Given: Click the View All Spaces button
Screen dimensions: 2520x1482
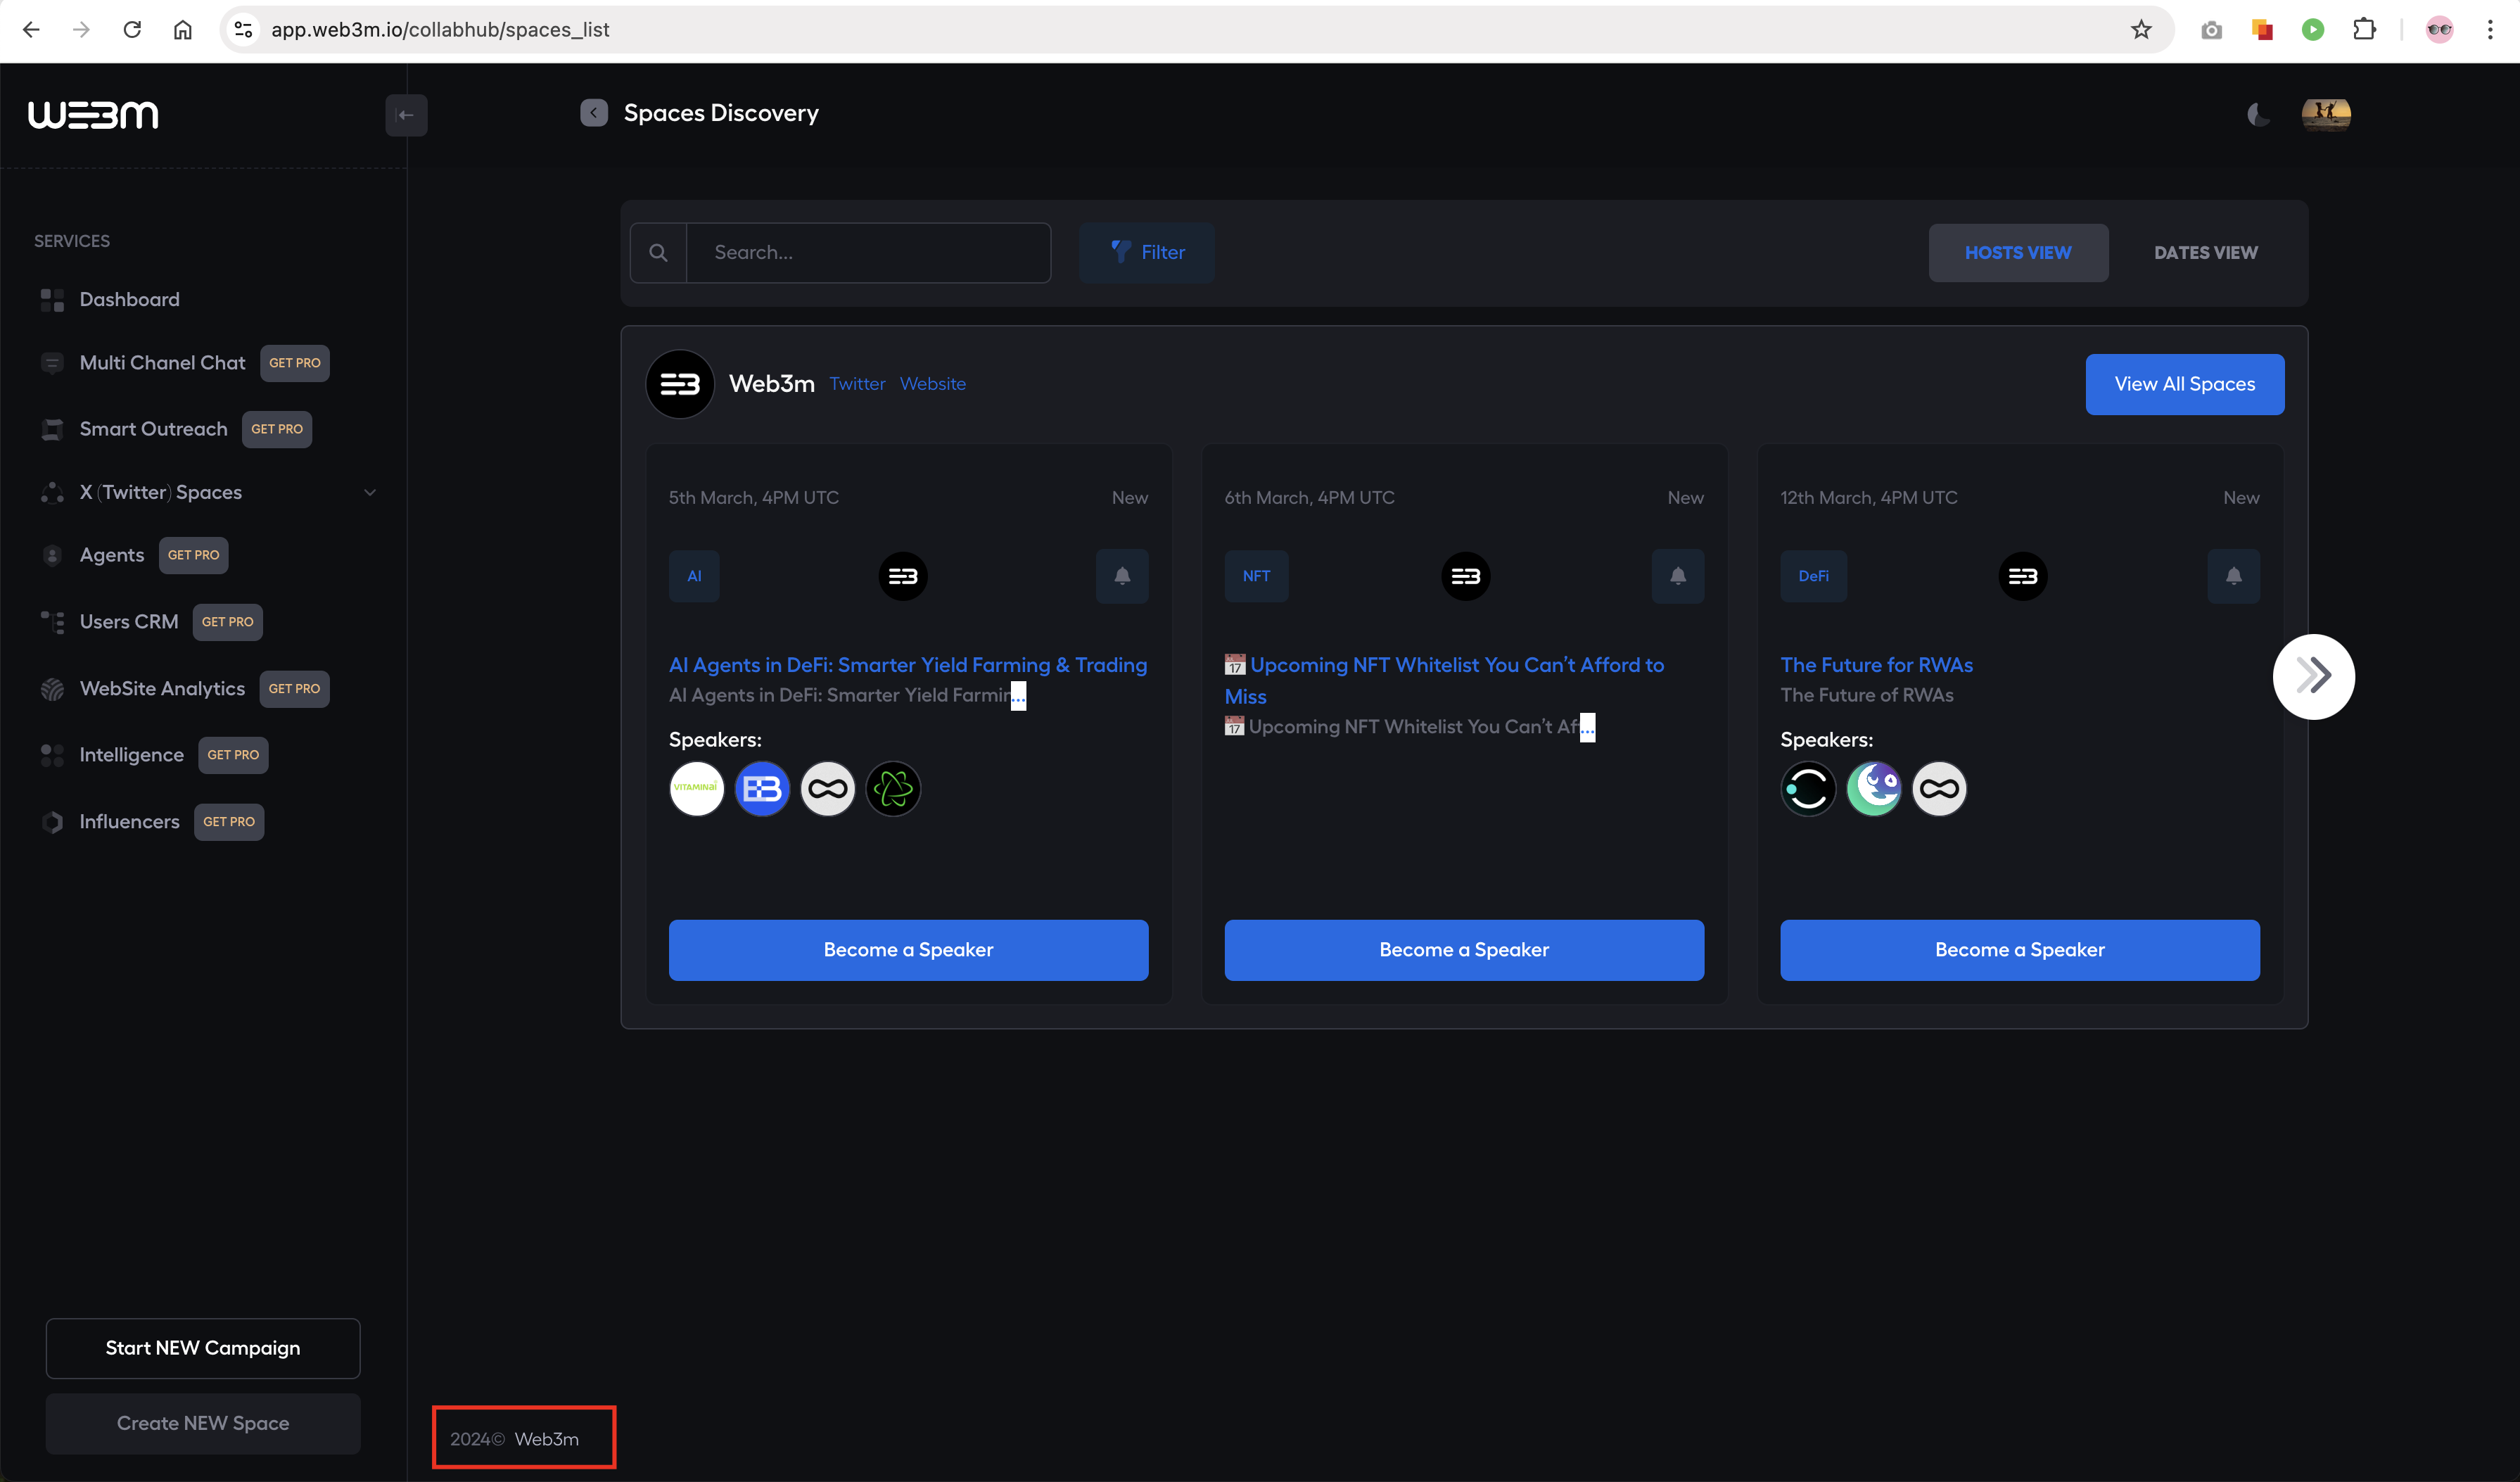Looking at the screenshot, I should 2184,384.
